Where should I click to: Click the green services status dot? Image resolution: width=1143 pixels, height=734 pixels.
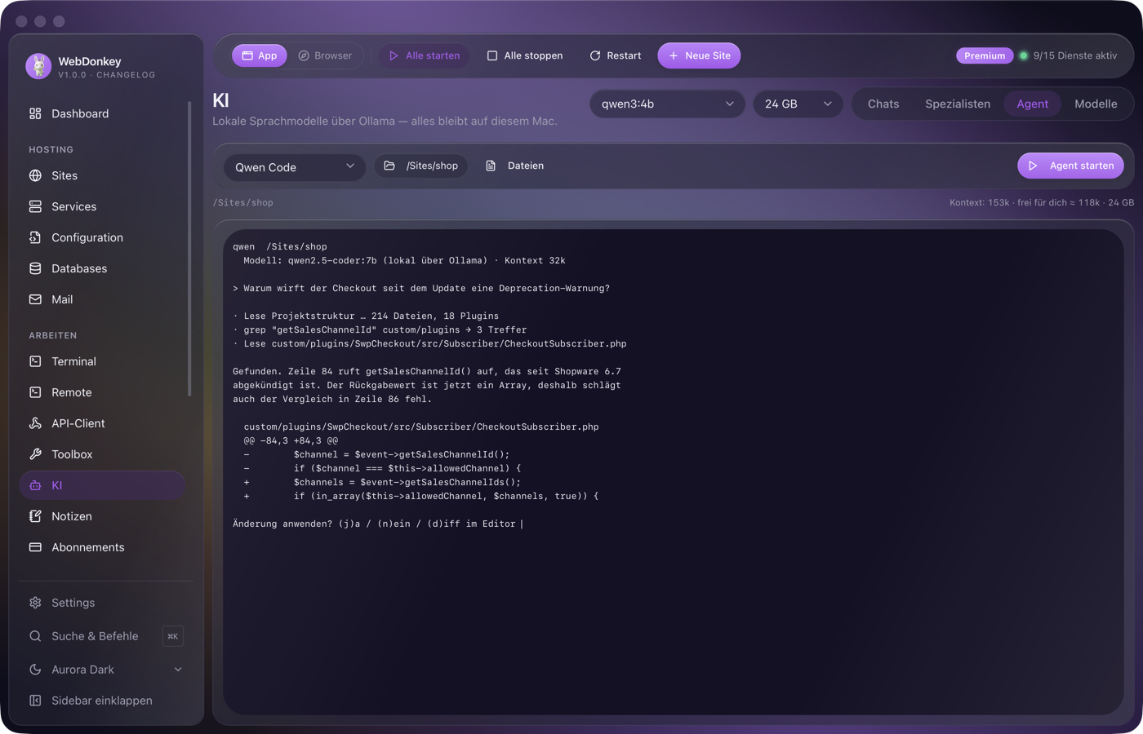[x=1023, y=55]
